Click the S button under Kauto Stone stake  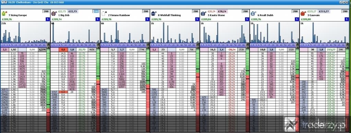pyautogui.click(x=247, y=19)
